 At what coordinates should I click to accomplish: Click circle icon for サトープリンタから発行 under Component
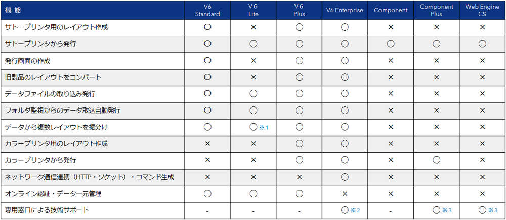391,44
